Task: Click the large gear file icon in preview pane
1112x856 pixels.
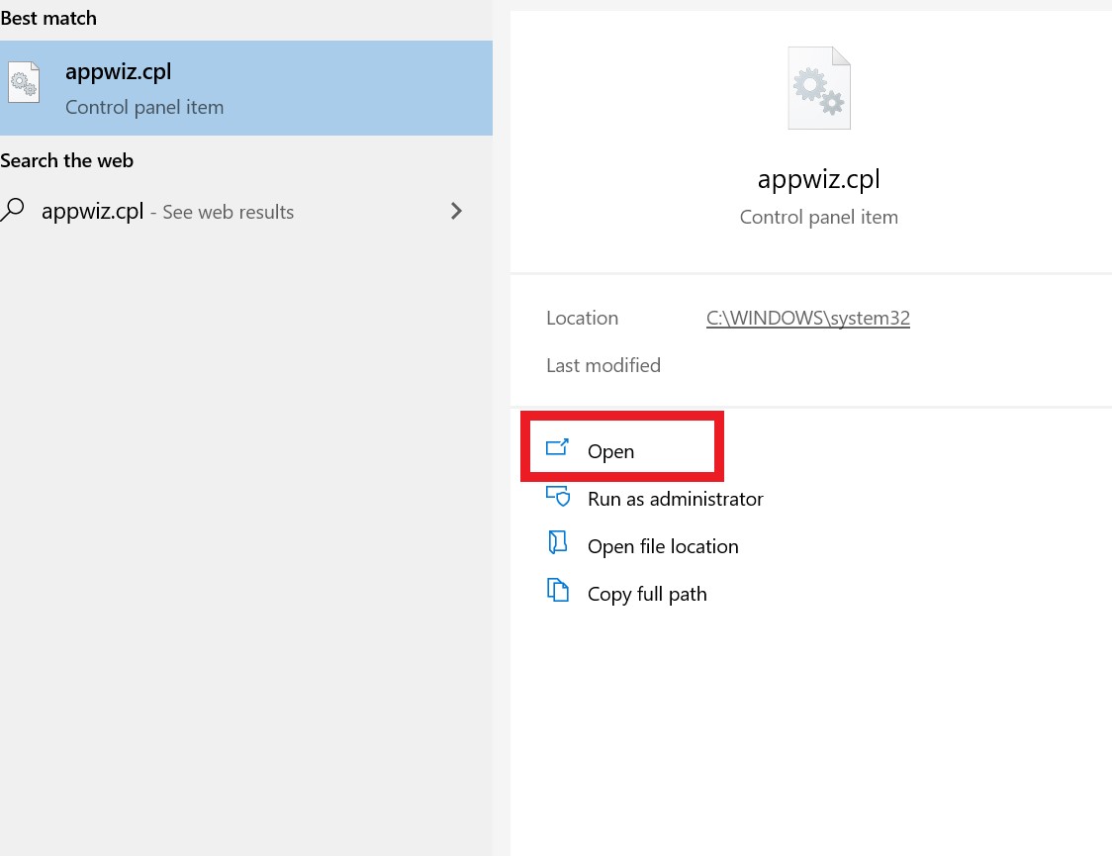Action: 818,90
